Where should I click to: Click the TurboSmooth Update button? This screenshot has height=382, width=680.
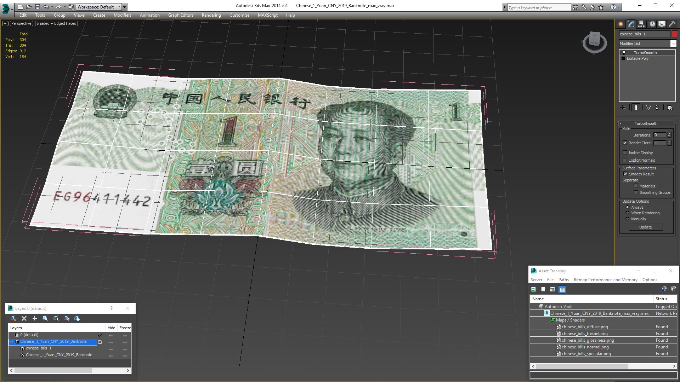coord(645,227)
